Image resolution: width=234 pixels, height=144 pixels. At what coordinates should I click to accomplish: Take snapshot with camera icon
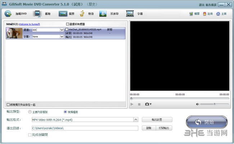pos(147,104)
